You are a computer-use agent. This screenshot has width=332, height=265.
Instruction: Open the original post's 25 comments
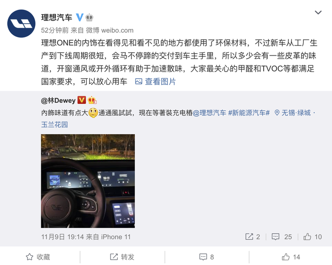pyautogui.click(x=282, y=237)
